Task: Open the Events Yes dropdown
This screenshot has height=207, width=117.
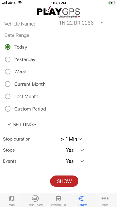Action: pos(75,161)
